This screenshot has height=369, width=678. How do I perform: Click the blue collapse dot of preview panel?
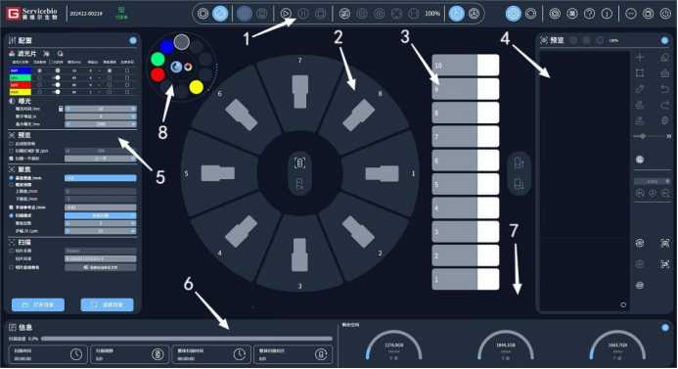[664, 41]
